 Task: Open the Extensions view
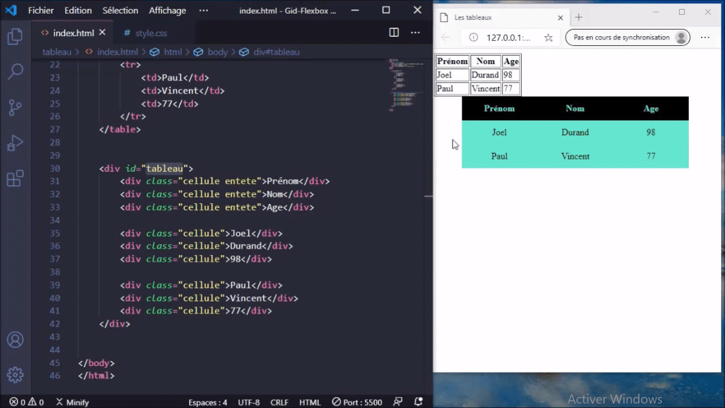tap(15, 178)
